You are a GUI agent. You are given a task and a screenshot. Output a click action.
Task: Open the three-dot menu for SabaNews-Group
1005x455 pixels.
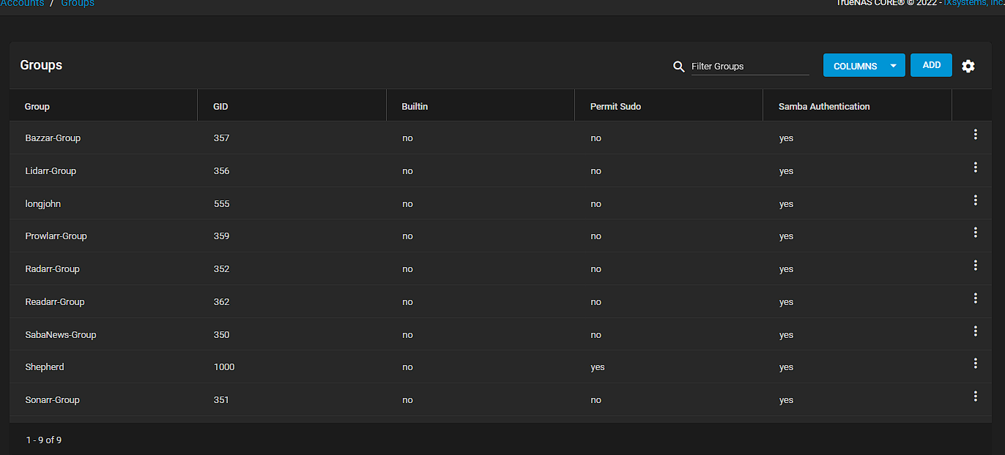pos(975,331)
